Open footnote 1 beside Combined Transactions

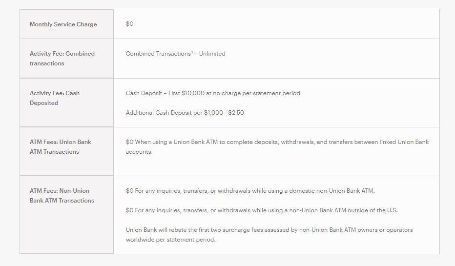[x=192, y=52]
